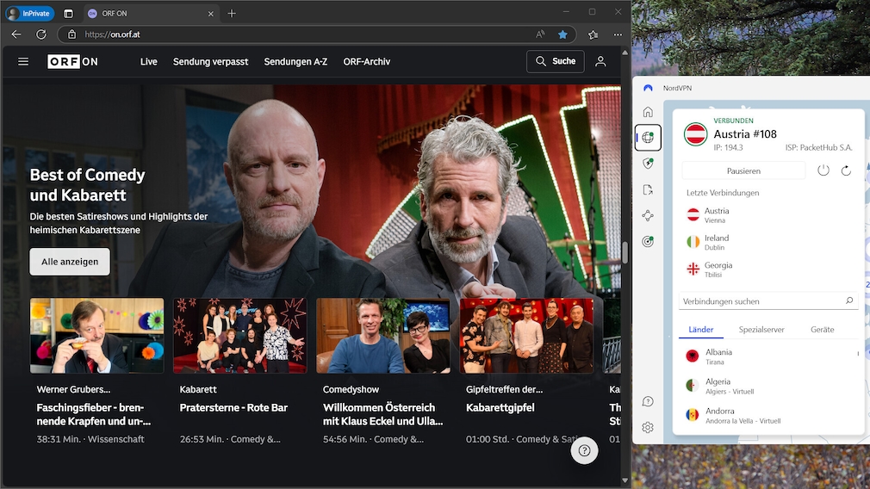Screen dimensions: 870x489
Task: Open Meshnet icon in NordVPN sidebar
Action: (x=648, y=216)
